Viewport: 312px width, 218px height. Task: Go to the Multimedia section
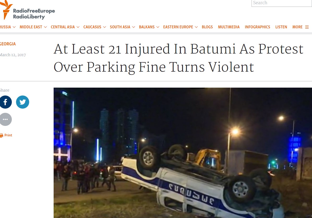click(229, 27)
